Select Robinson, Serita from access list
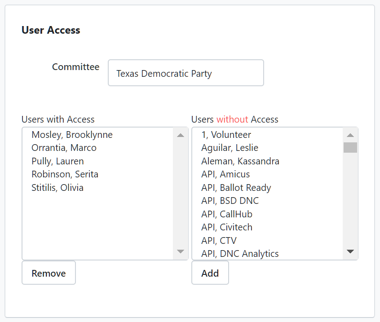Viewport: 380px width, 322px height. [x=65, y=174]
